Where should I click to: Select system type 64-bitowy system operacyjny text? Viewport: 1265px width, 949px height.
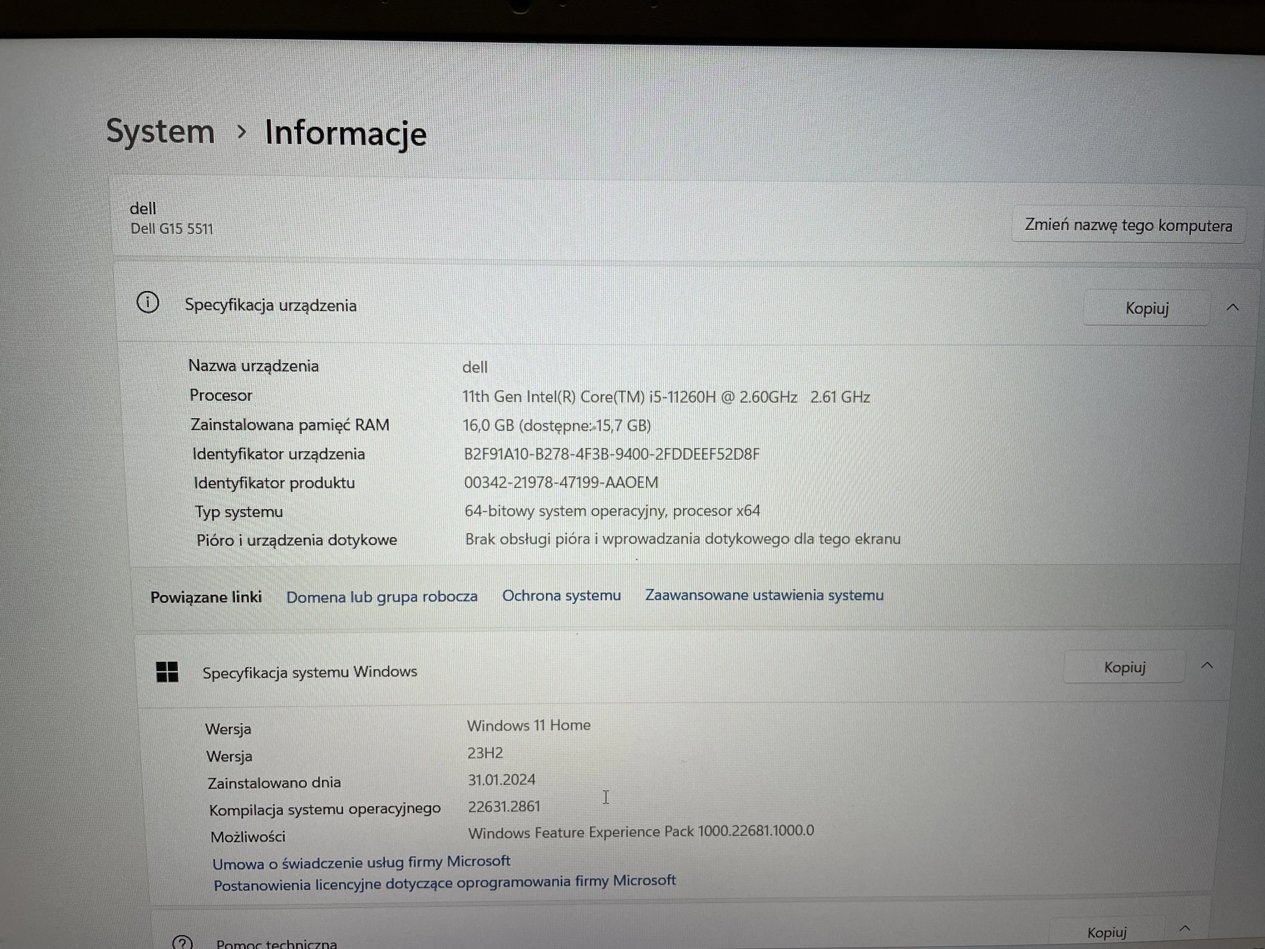612,511
